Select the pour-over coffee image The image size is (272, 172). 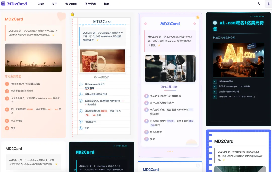pyautogui.click(x=170, y=69)
